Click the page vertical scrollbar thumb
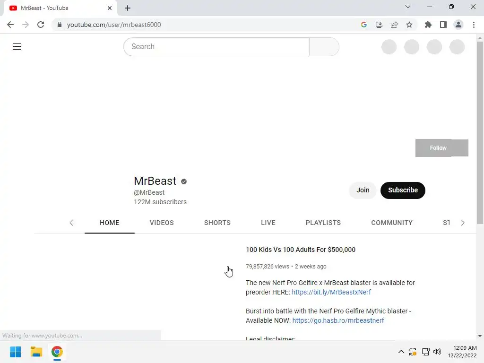The height and width of the screenshot is (363, 484). (x=480, y=133)
